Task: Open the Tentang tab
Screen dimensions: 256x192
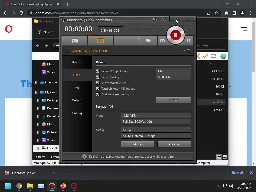Action: pos(77,113)
